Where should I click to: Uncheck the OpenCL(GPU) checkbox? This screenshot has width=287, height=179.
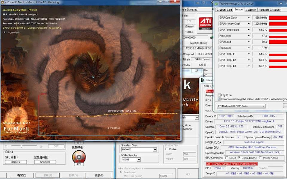point(239,158)
